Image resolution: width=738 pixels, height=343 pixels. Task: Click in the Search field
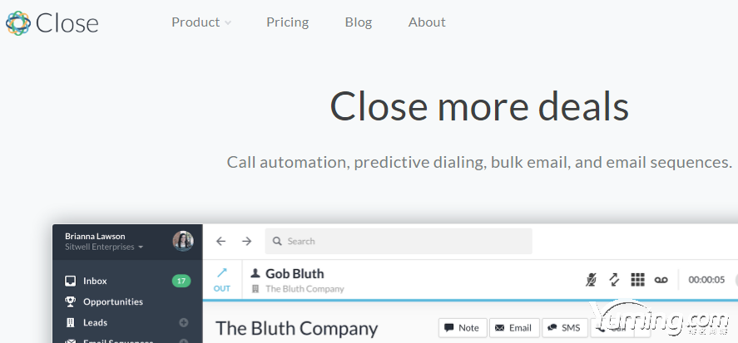tap(399, 241)
